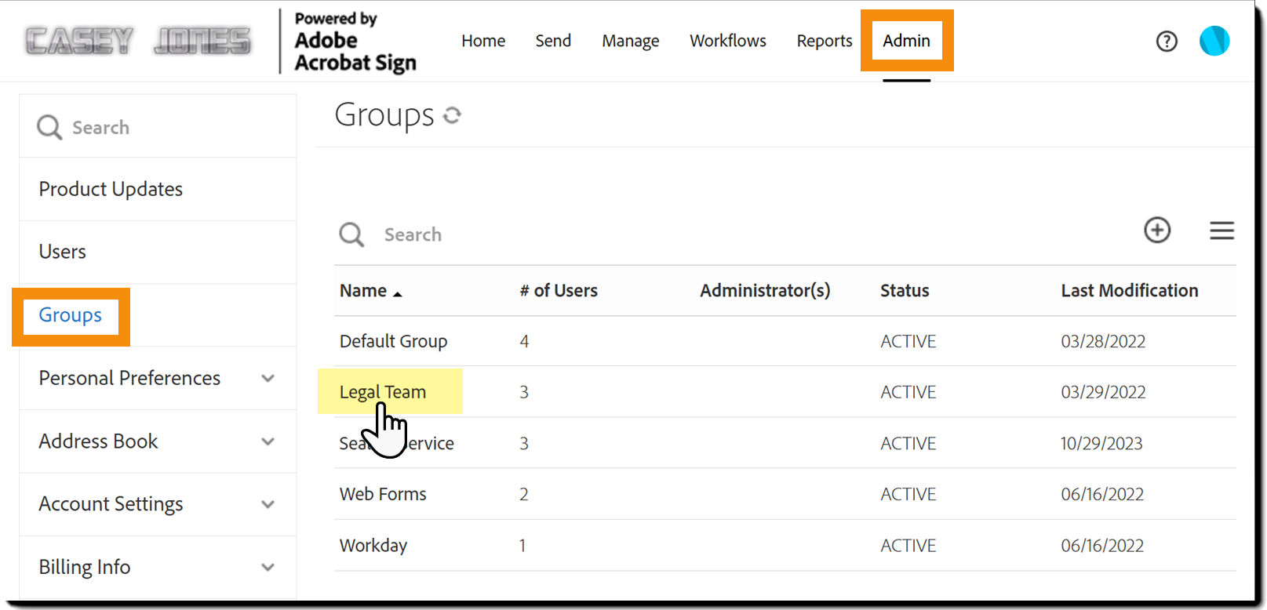The height and width of the screenshot is (610, 1267).
Task: Click the Casey Jones logo
Action: click(x=138, y=41)
